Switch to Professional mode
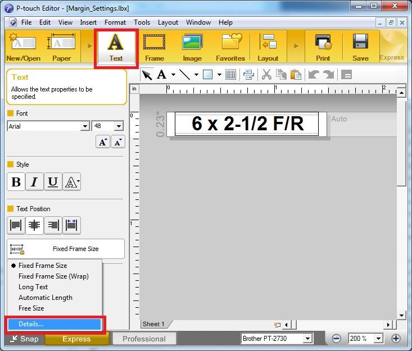Image resolution: width=412 pixels, height=351 pixels. (144, 339)
